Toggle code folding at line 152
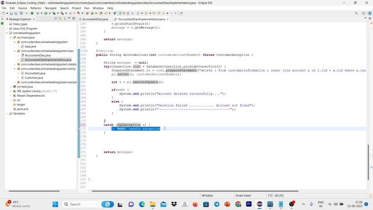This screenshot has width=373, height=210. pyautogui.click(x=87, y=51)
